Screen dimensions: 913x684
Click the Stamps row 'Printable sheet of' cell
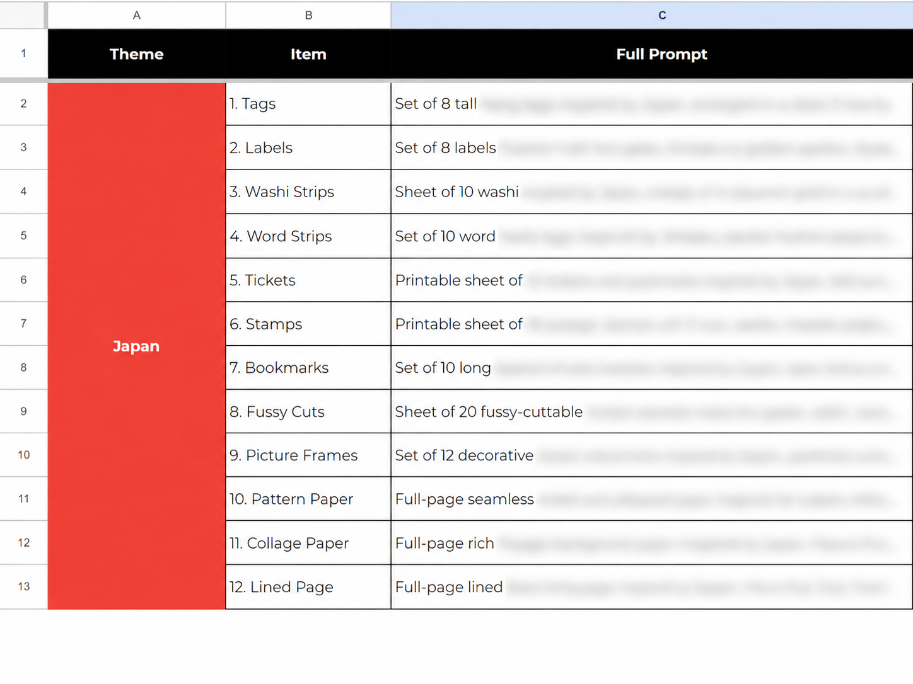[652, 324]
